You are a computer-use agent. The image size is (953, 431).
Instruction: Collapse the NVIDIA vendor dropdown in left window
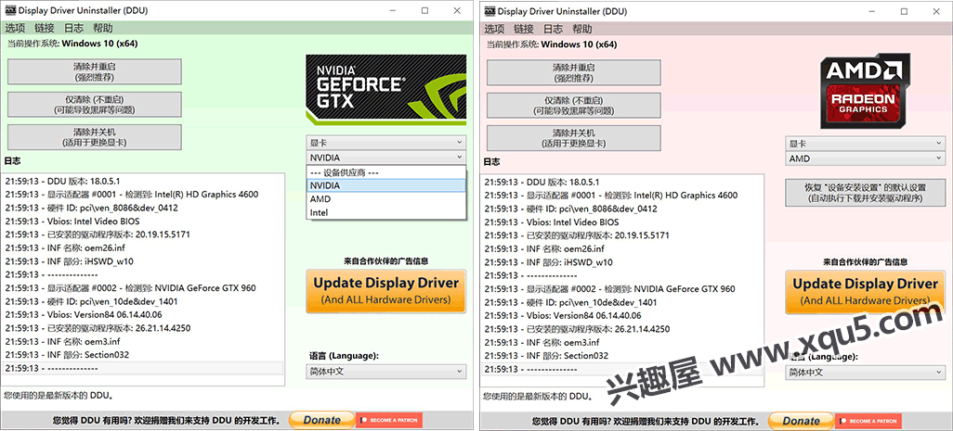point(386,158)
